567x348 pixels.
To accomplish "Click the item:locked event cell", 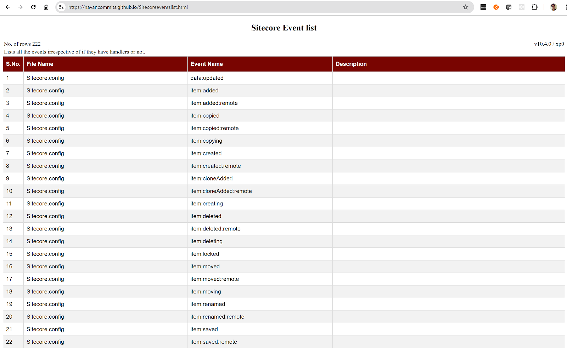I will tap(260, 254).
